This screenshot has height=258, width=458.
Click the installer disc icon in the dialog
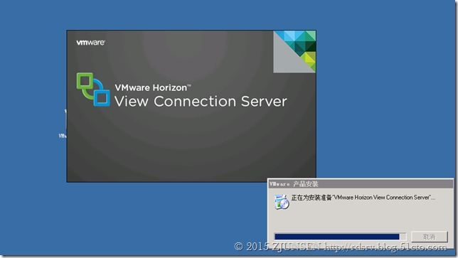click(x=282, y=202)
